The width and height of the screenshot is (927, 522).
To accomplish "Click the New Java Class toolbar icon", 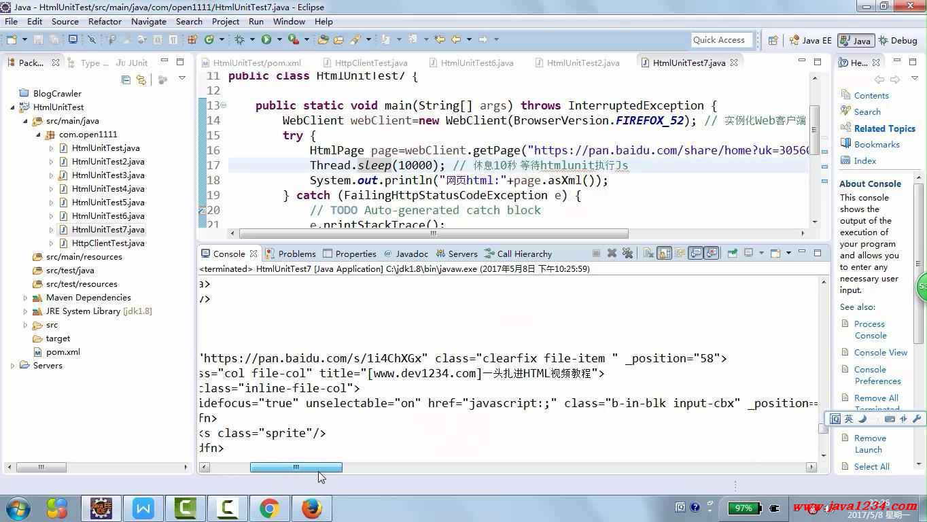I will 209,39.
